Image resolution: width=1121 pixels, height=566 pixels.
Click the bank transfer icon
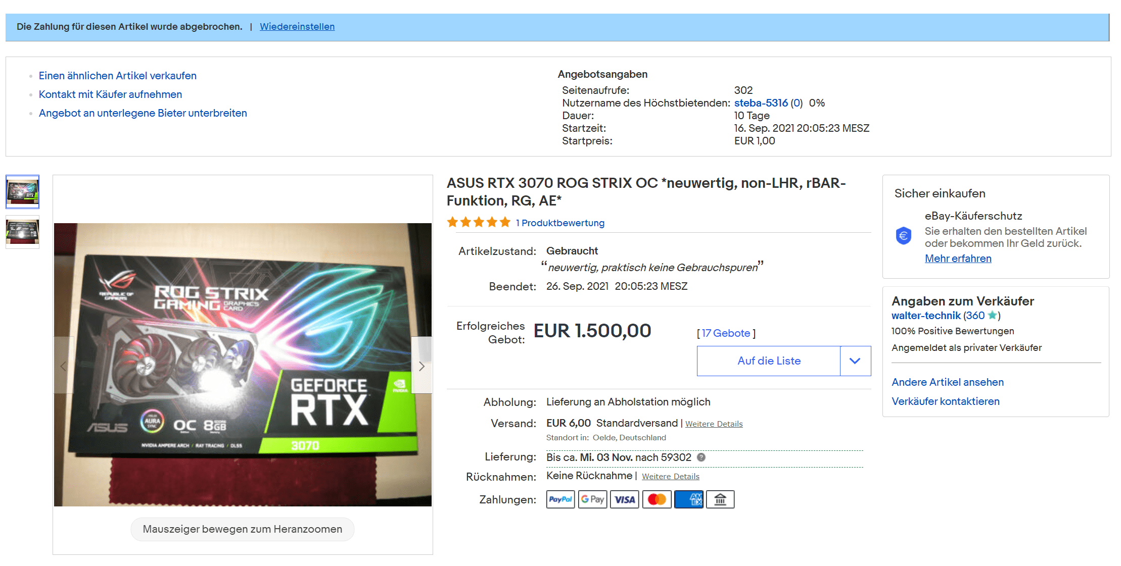[x=720, y=499]
